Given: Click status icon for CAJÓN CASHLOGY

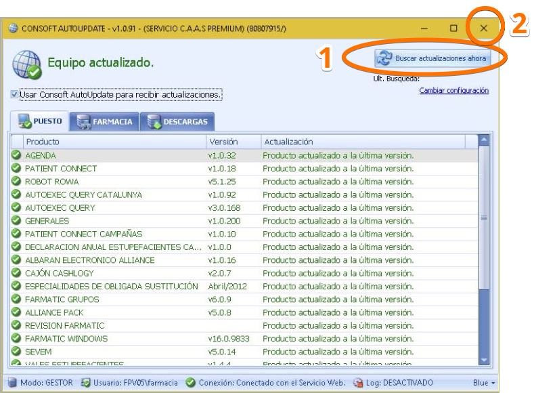Looking at the screenshot, I should coord(16,272).
